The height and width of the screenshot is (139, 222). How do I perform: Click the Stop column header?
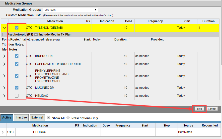point(166,125)
